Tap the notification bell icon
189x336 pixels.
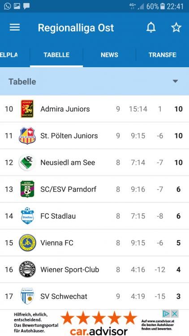point(151,27)
